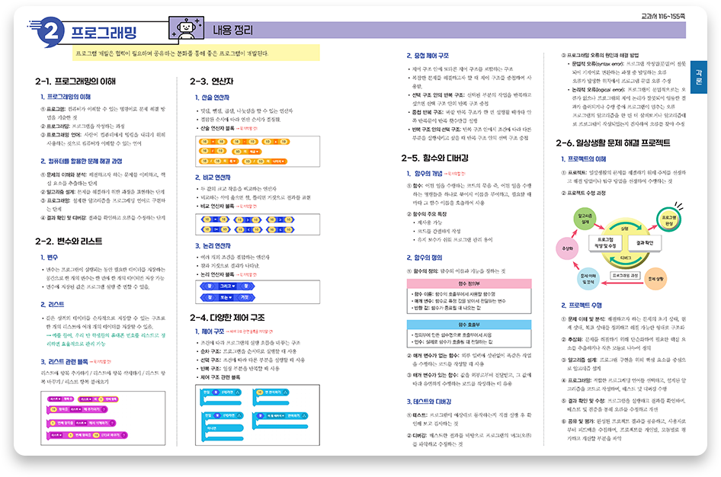721x477 pixels.
Task: Click the 프로그램 작성 및 수정 box
Action: pyautogui.click(x=605, y=243)
